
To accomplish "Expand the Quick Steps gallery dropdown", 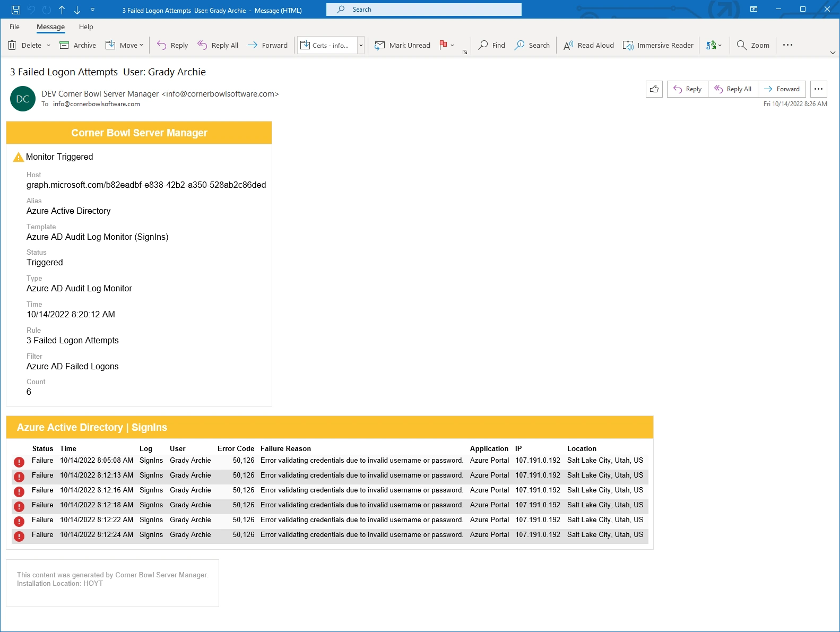I will tap(361, 45).
